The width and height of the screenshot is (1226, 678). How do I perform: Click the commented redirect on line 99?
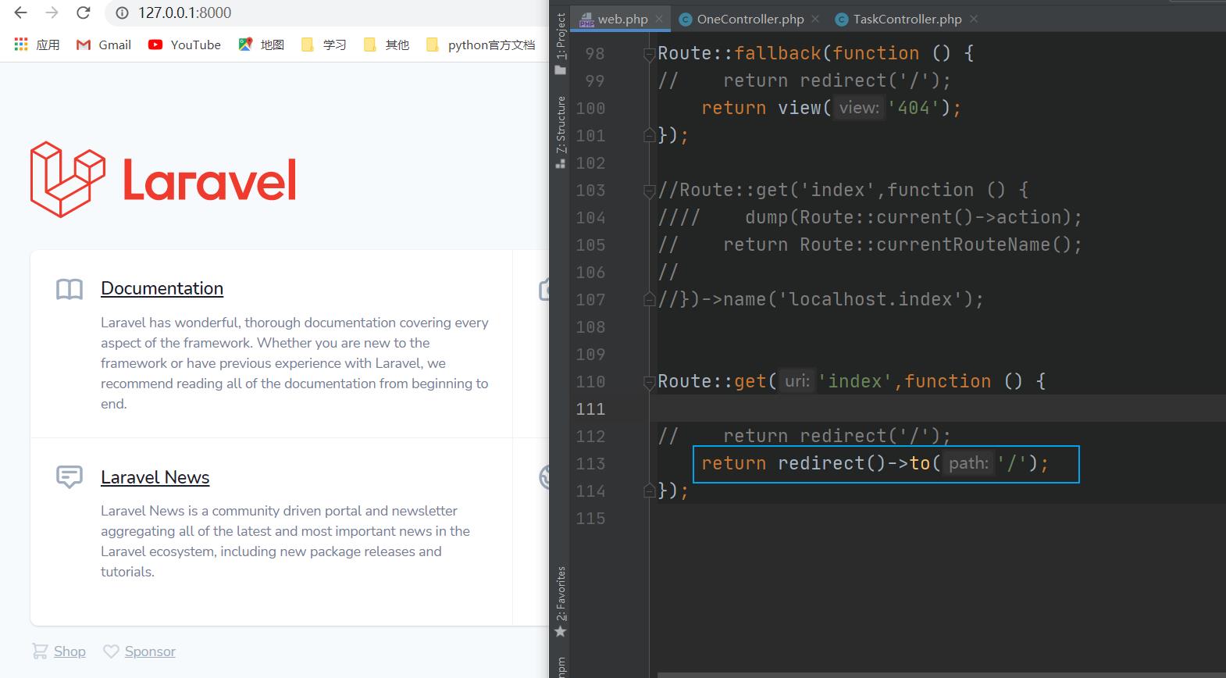pos(836,80)
